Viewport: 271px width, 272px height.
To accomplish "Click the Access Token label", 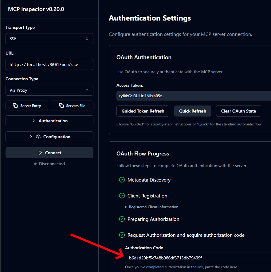I will [130, 86].
